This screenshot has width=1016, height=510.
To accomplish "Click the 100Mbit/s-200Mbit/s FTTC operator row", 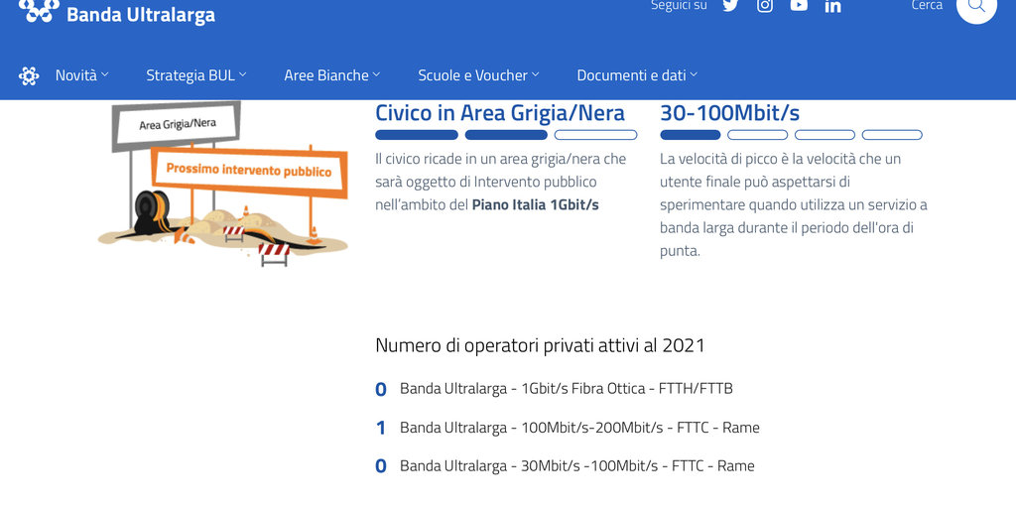I will pyautogui.click(x=578, y=428).
